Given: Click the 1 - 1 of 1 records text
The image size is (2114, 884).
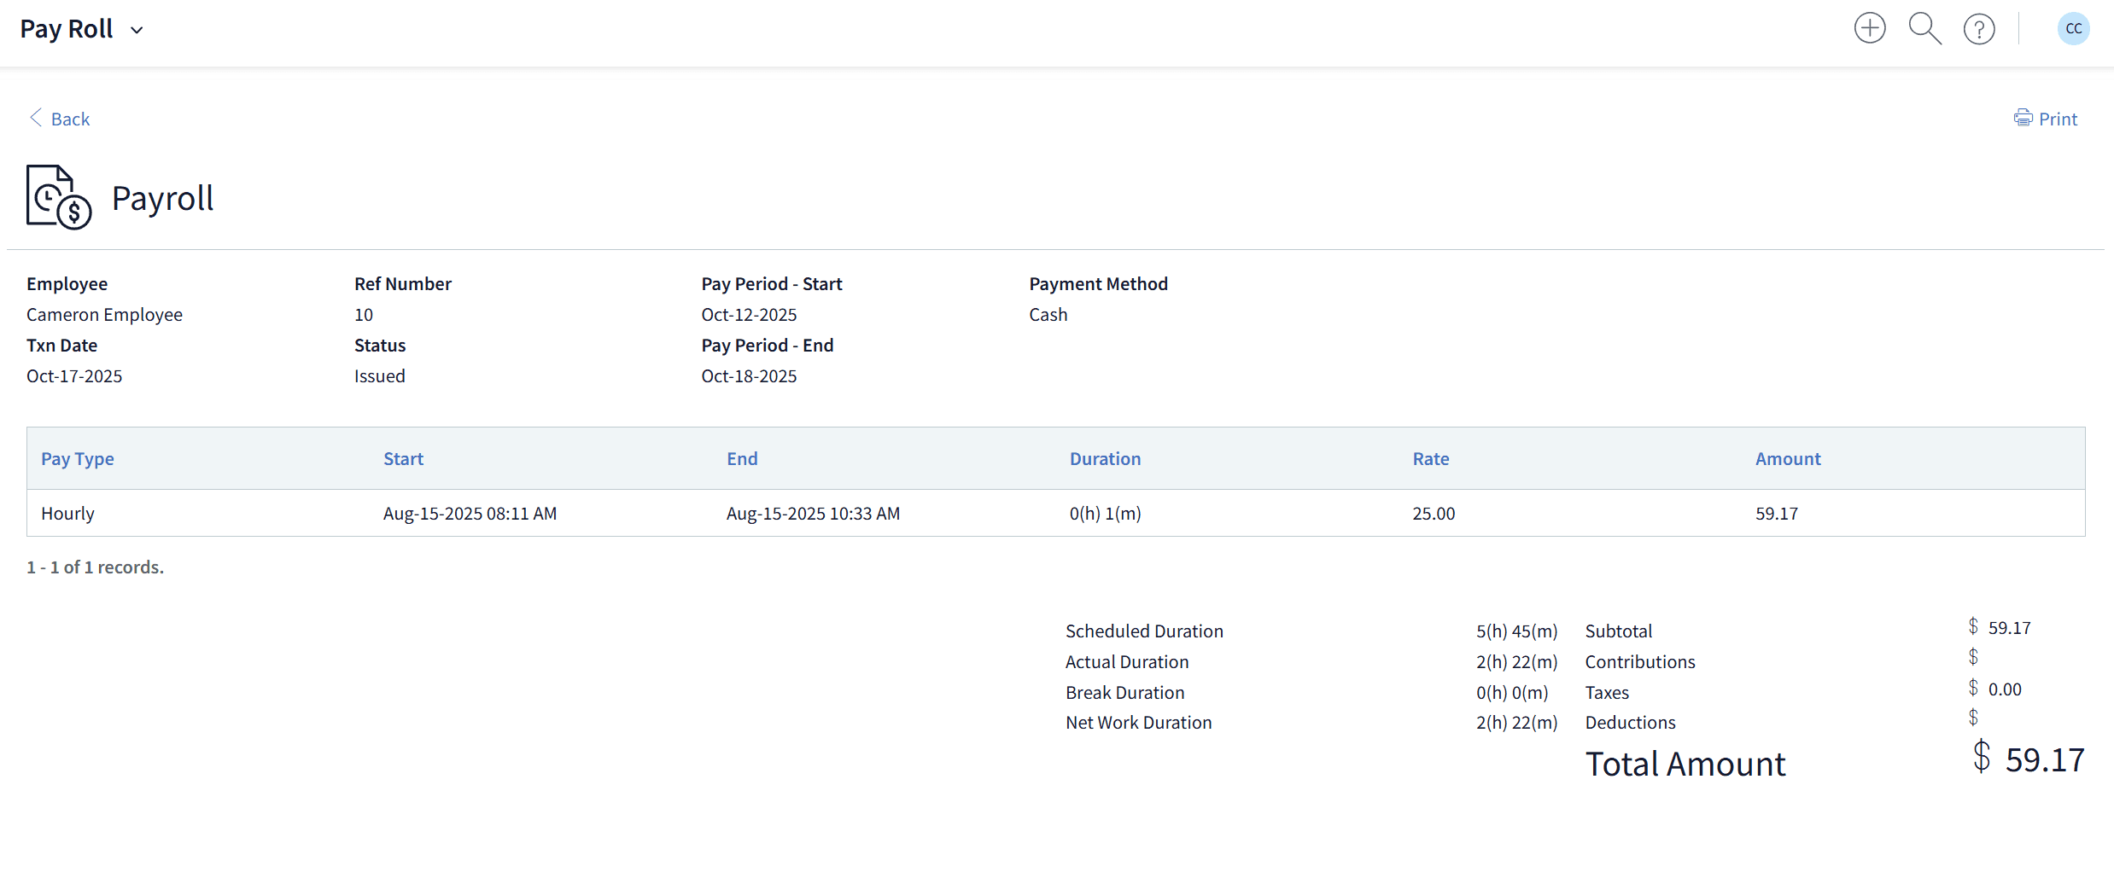Looking at the screenshot, I should tap(95, 567).
